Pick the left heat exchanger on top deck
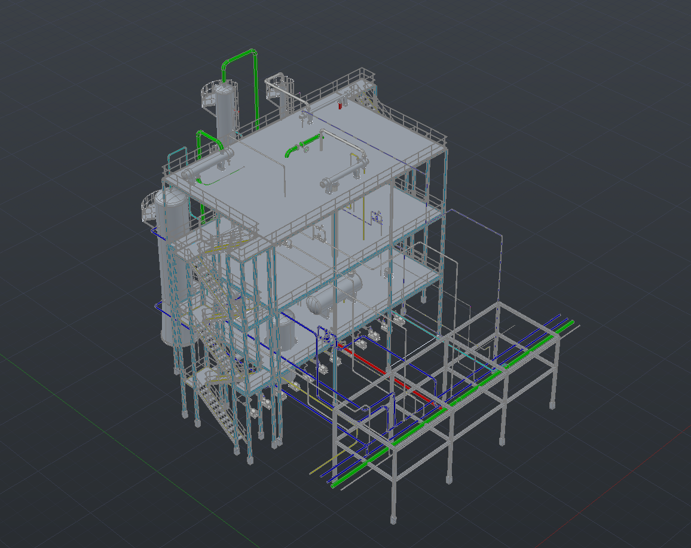This screenshot has width=691, height=548. [x=207, y=163]
